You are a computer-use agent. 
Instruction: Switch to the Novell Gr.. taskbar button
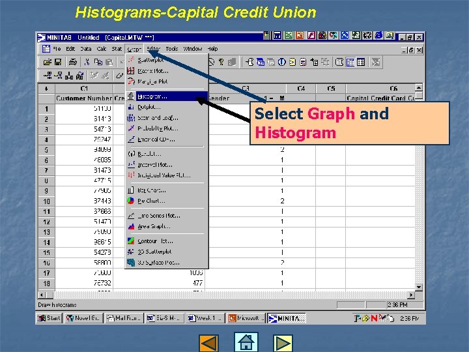point(84,318)
